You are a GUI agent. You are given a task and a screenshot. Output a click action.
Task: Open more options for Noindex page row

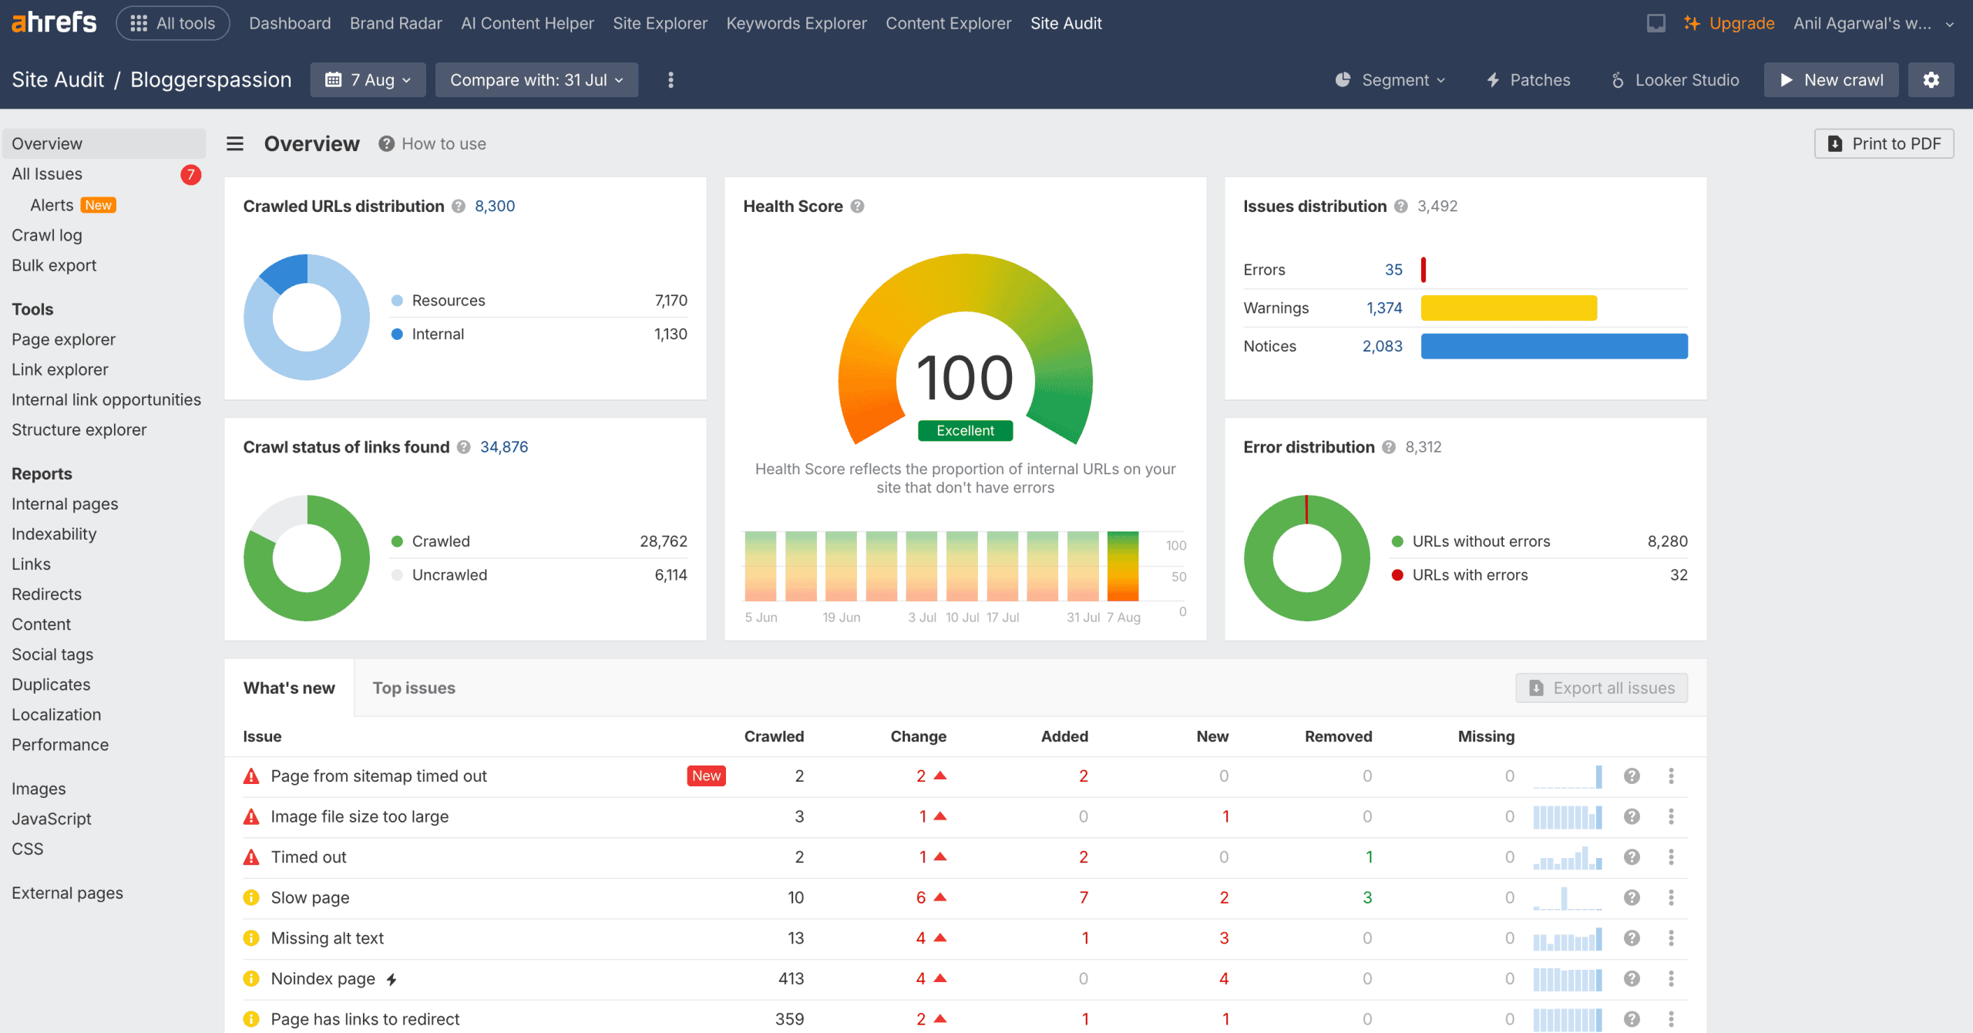pyautogui.click(x=1671, y=979)
